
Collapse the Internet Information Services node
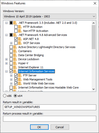click(6, 71)
